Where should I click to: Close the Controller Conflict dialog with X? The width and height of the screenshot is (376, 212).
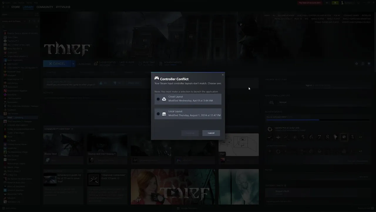tap(223, 75)
